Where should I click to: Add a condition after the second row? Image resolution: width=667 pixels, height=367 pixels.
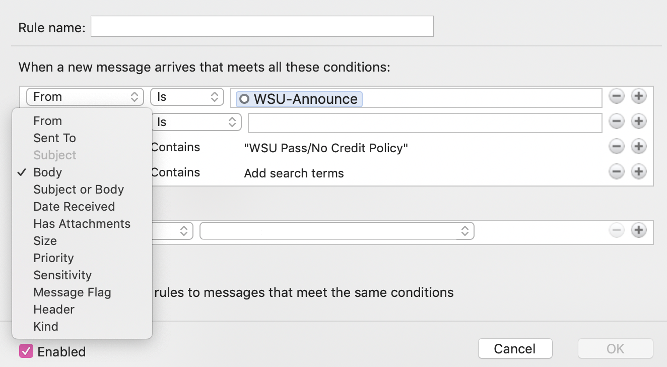click(639, 121)
